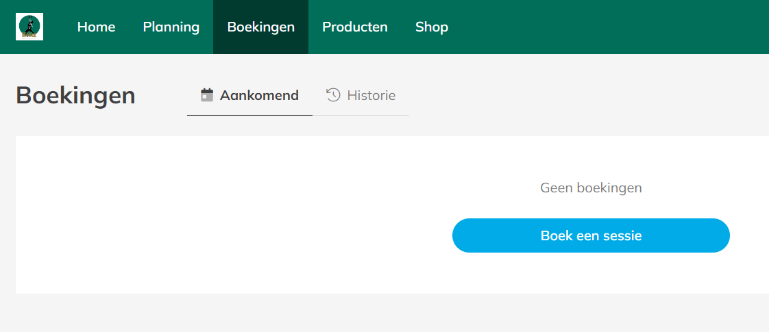Open the Planning menu item
This screenshot has height=332, width=769.
click(x=171, y=27)
